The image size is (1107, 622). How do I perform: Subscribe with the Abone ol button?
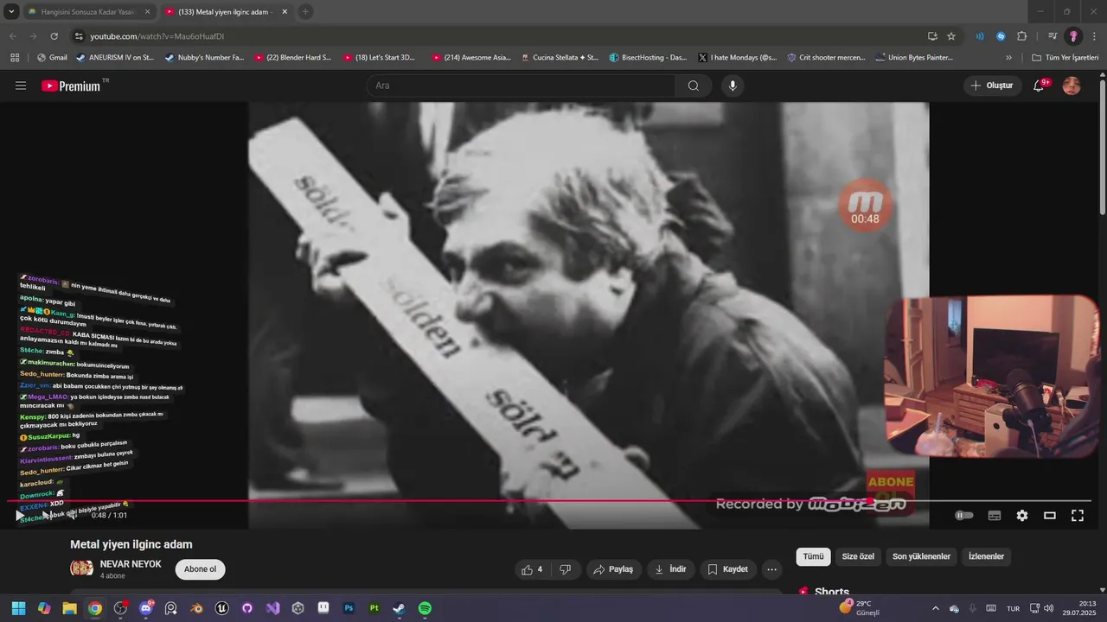[200, 569]
